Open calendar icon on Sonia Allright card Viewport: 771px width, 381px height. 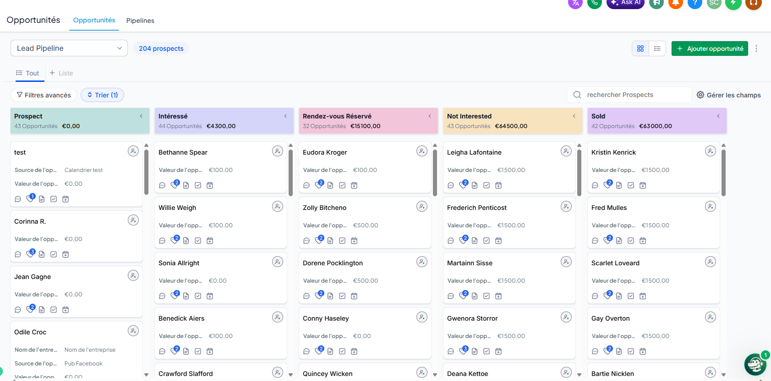pos(210,296)
